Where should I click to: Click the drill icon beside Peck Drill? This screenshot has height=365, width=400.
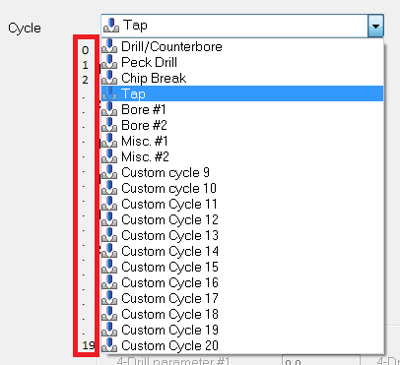[109, 62]
